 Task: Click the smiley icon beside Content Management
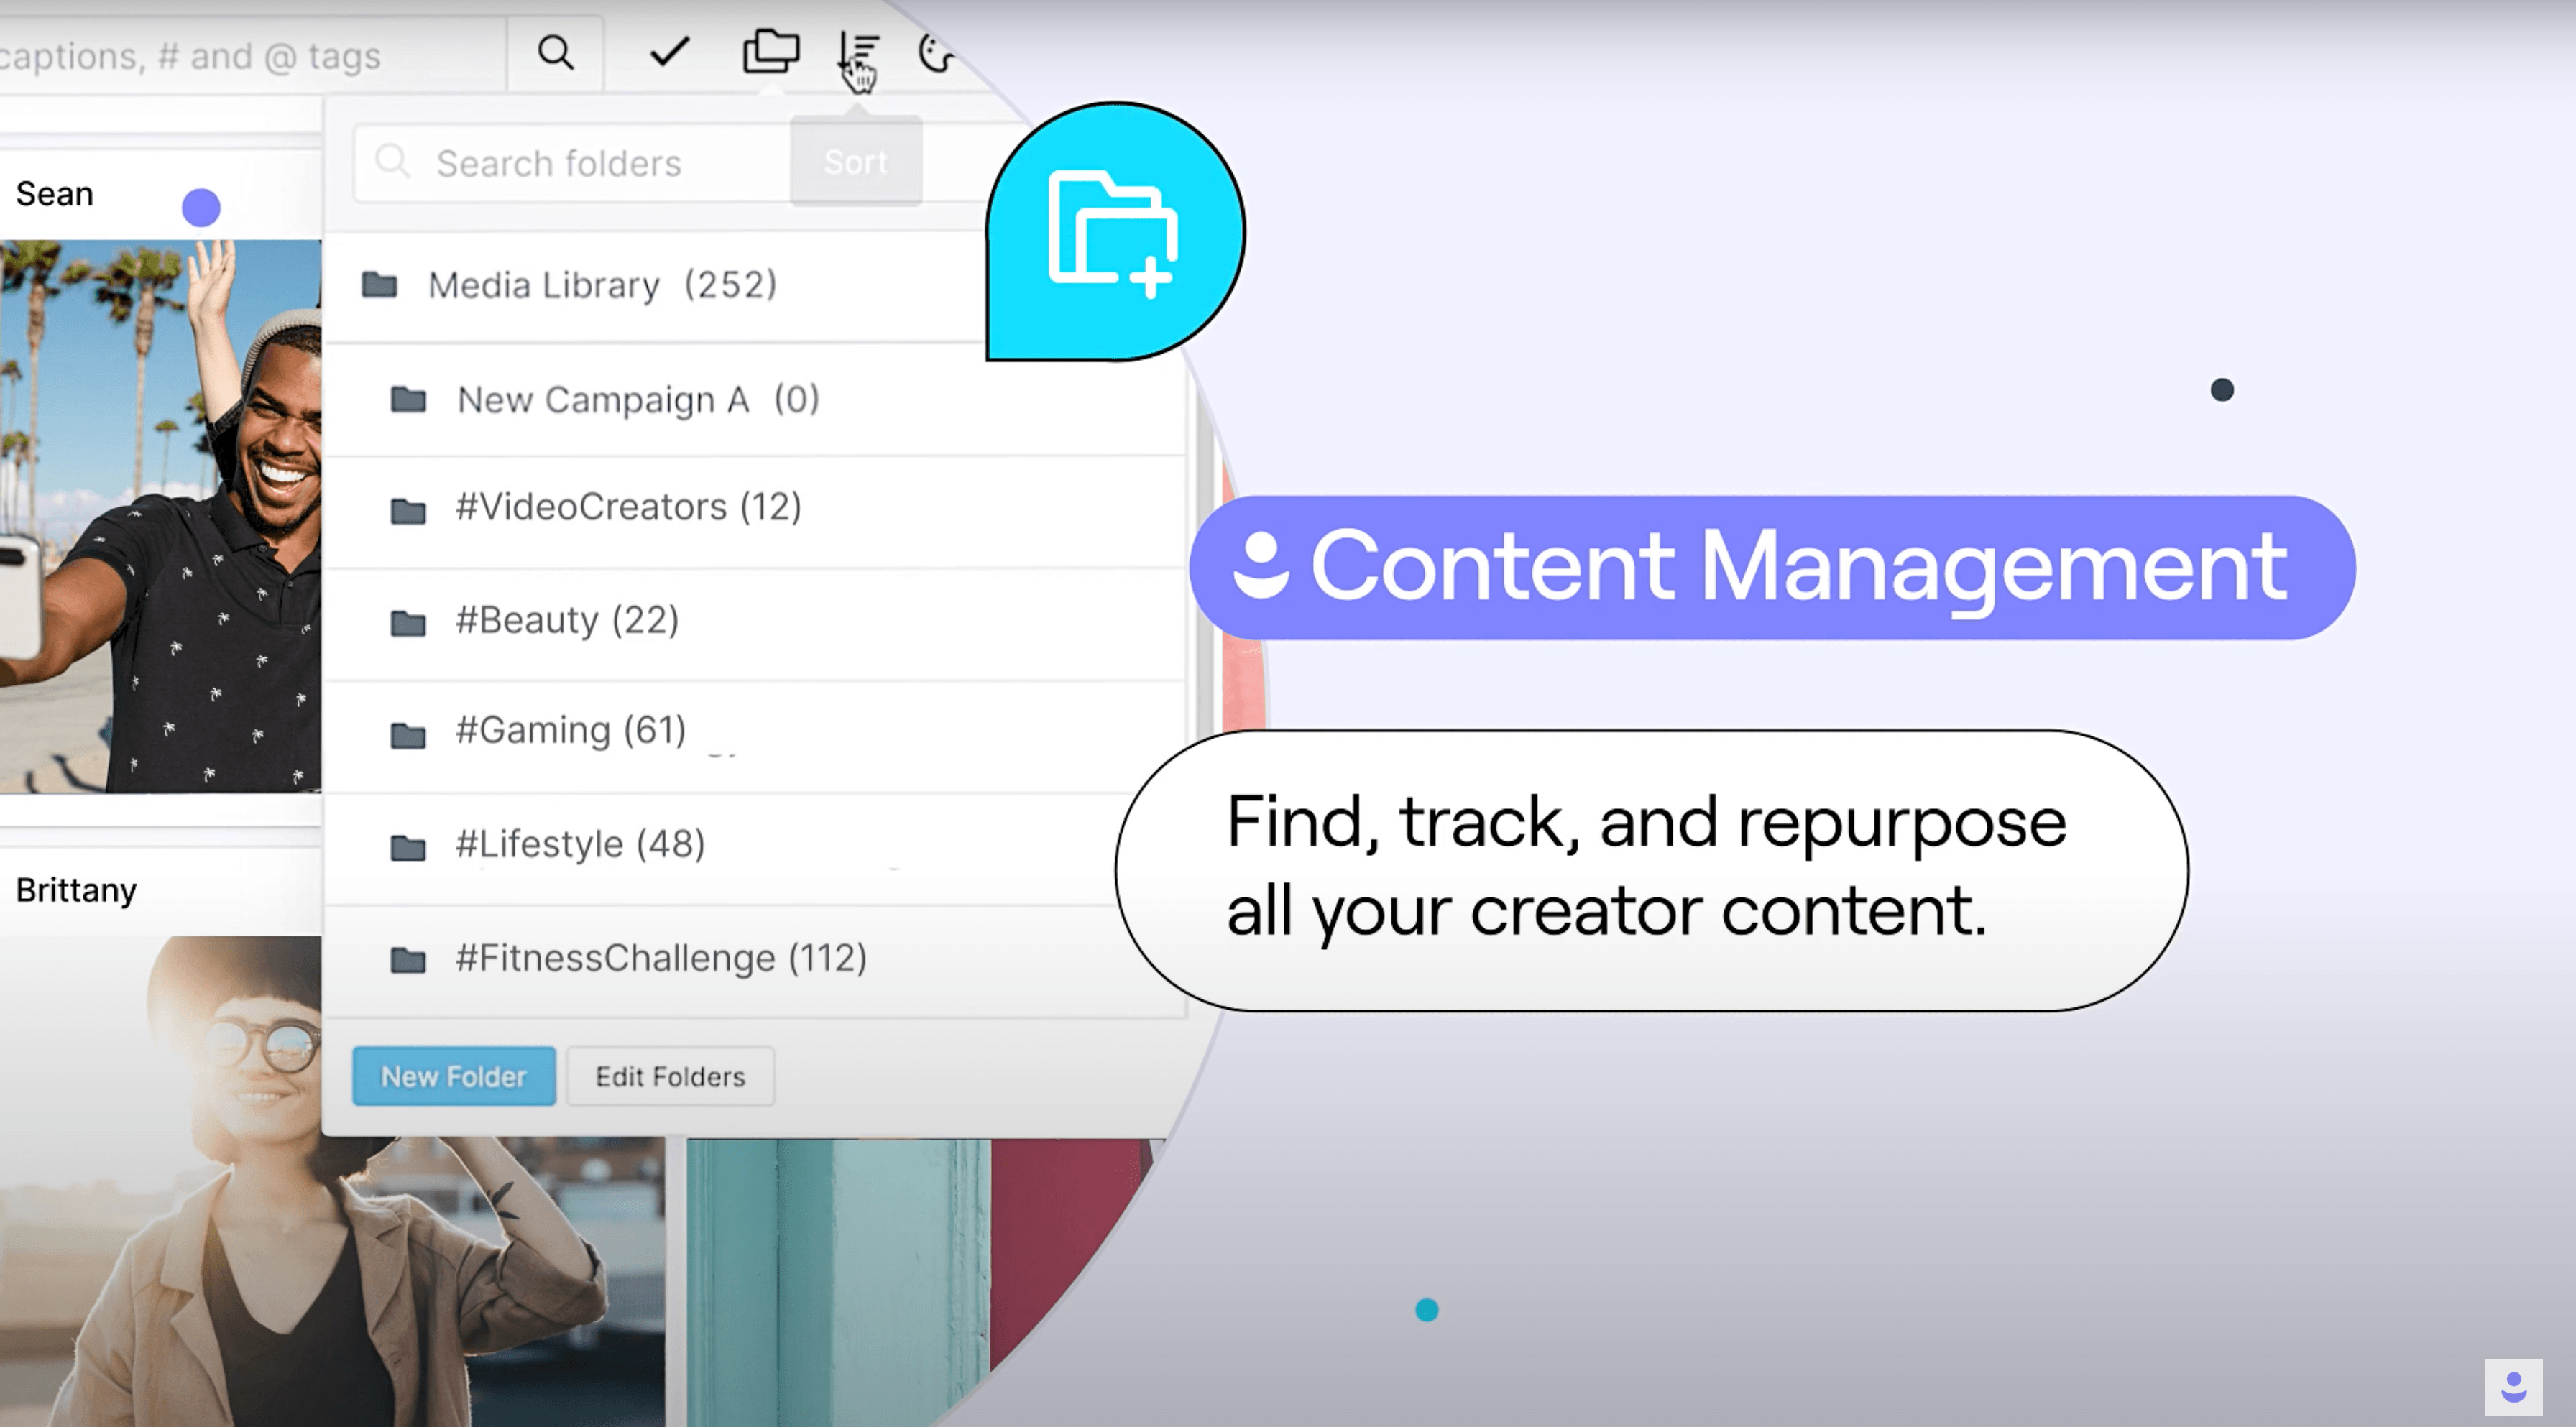(1260, 566)
